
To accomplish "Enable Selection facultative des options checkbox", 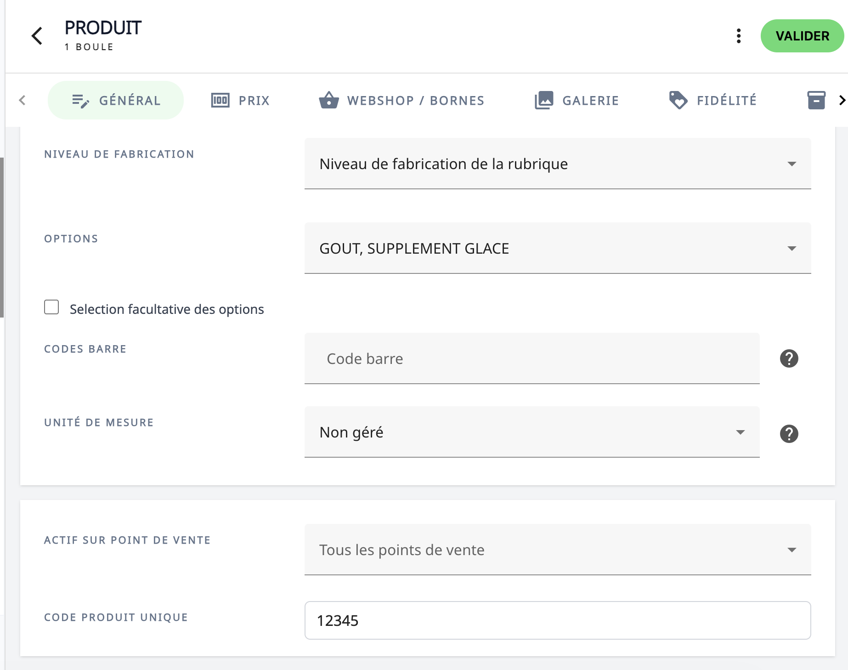I will (x=51, y=307).
